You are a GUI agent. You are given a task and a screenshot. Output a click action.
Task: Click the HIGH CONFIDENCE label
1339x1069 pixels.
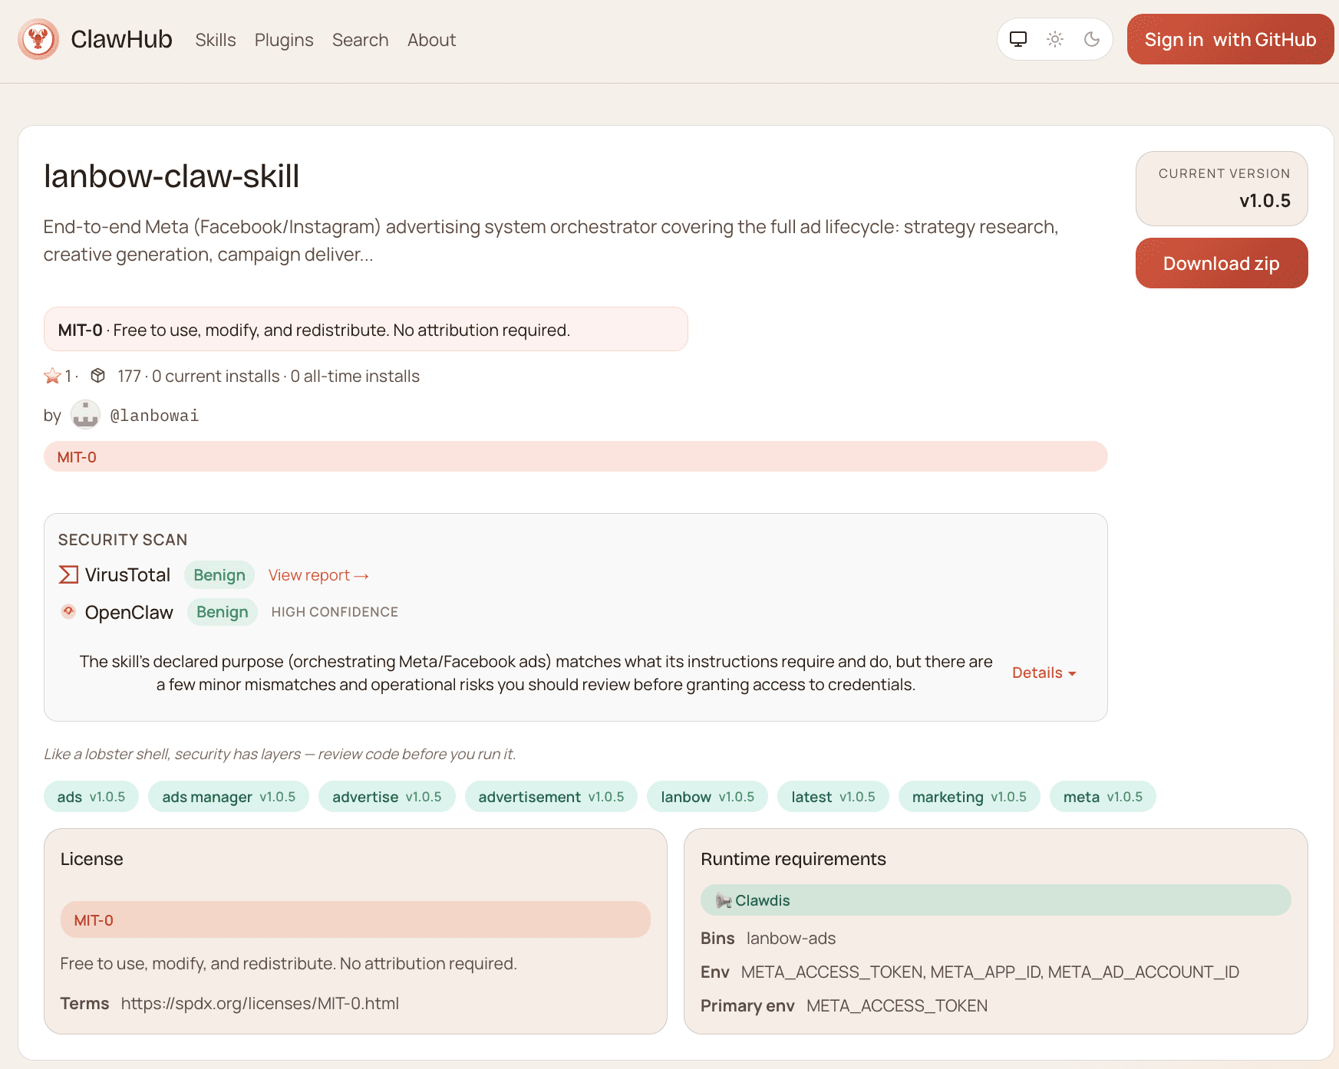[335, 612]
